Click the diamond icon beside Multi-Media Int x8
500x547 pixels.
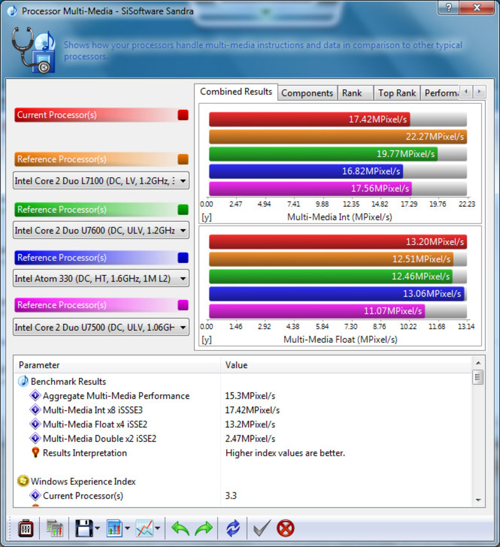35,409
